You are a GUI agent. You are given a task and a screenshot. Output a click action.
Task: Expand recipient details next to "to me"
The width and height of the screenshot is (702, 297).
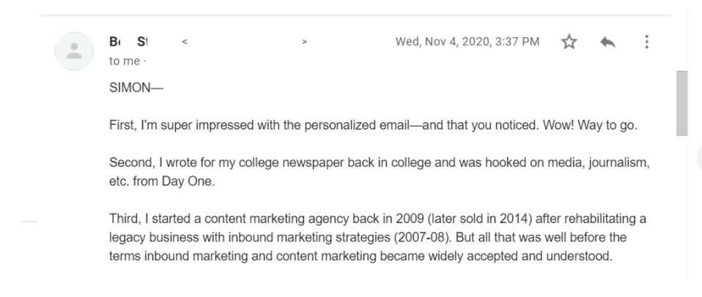[x=144, y=61]
